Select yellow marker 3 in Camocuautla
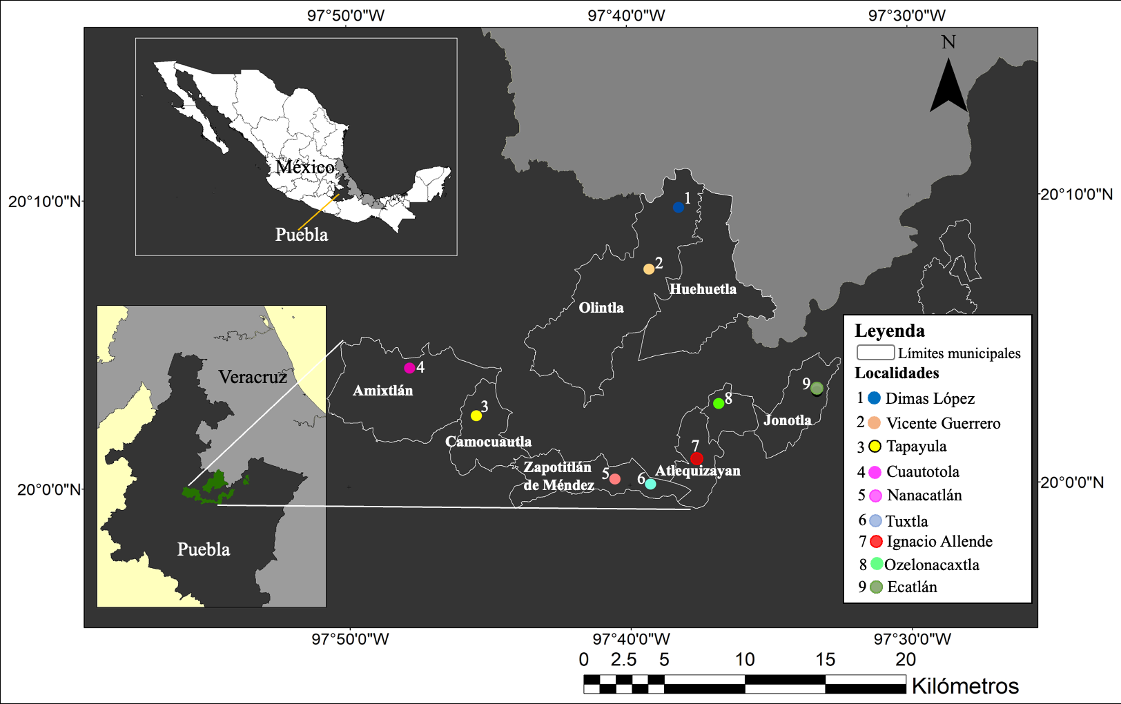Image resolution: width=1121 pixels, height=704 pixels. tap(476, 415)
